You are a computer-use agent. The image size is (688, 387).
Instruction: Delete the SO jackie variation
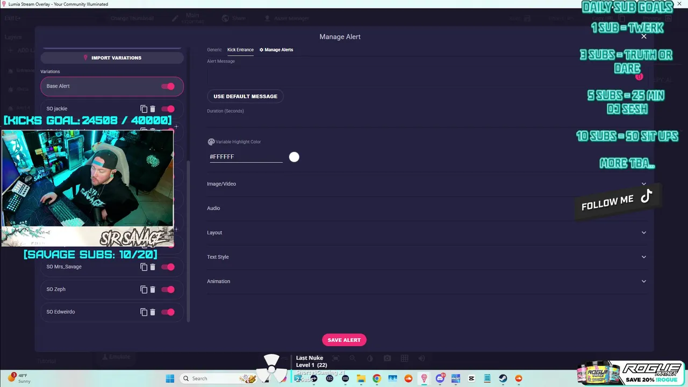pyautogui.click(x=153, y=109)
